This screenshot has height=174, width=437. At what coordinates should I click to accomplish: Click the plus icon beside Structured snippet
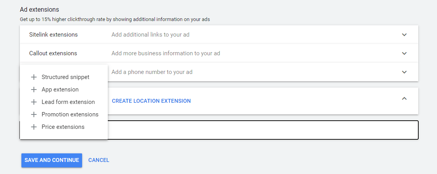tap(34, 77)
